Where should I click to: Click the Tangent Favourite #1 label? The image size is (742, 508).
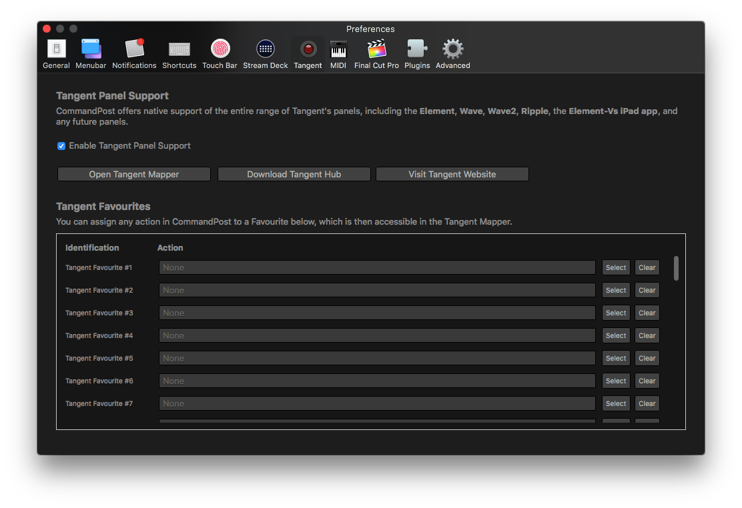99,268
